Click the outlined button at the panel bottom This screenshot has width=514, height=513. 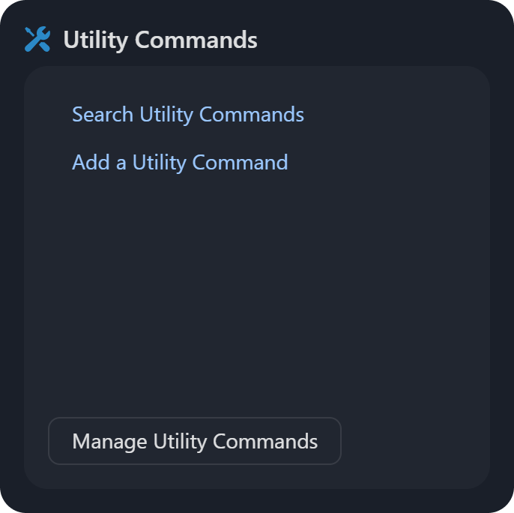point(194,441)
